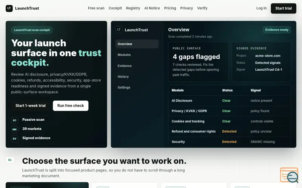Click the LaunchTrust brand name in header
This screenshot has height=188, width=302.
[27, 8]
